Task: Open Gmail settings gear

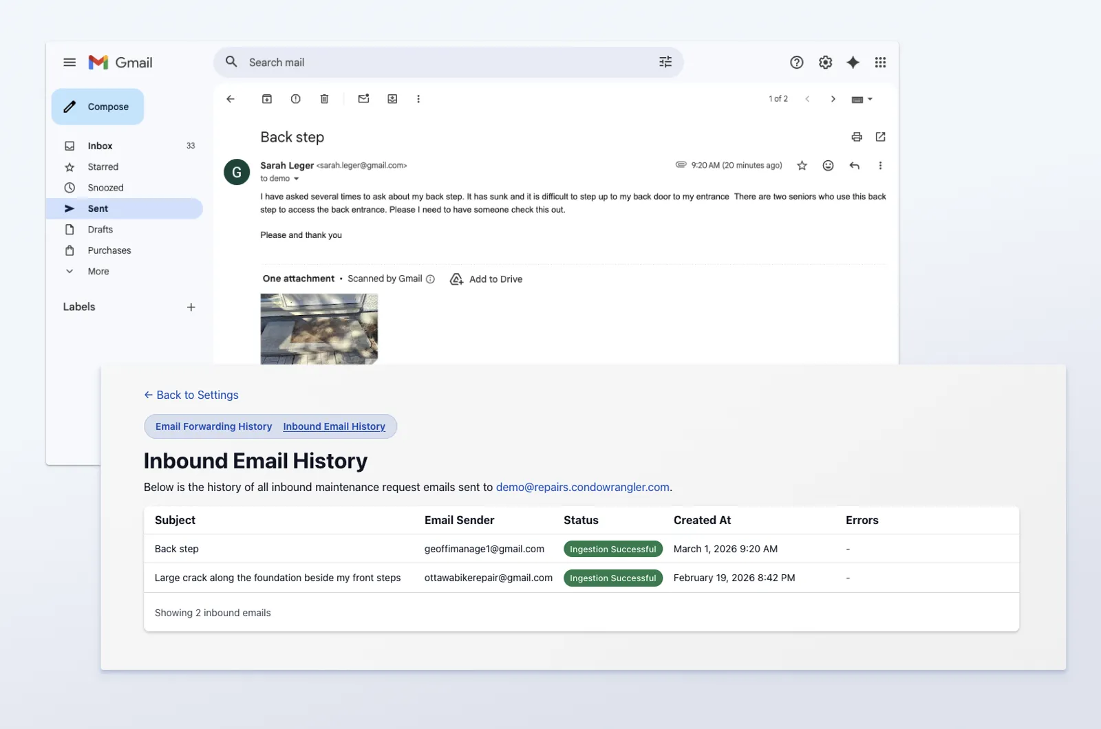Action: [x=825, y=63]
